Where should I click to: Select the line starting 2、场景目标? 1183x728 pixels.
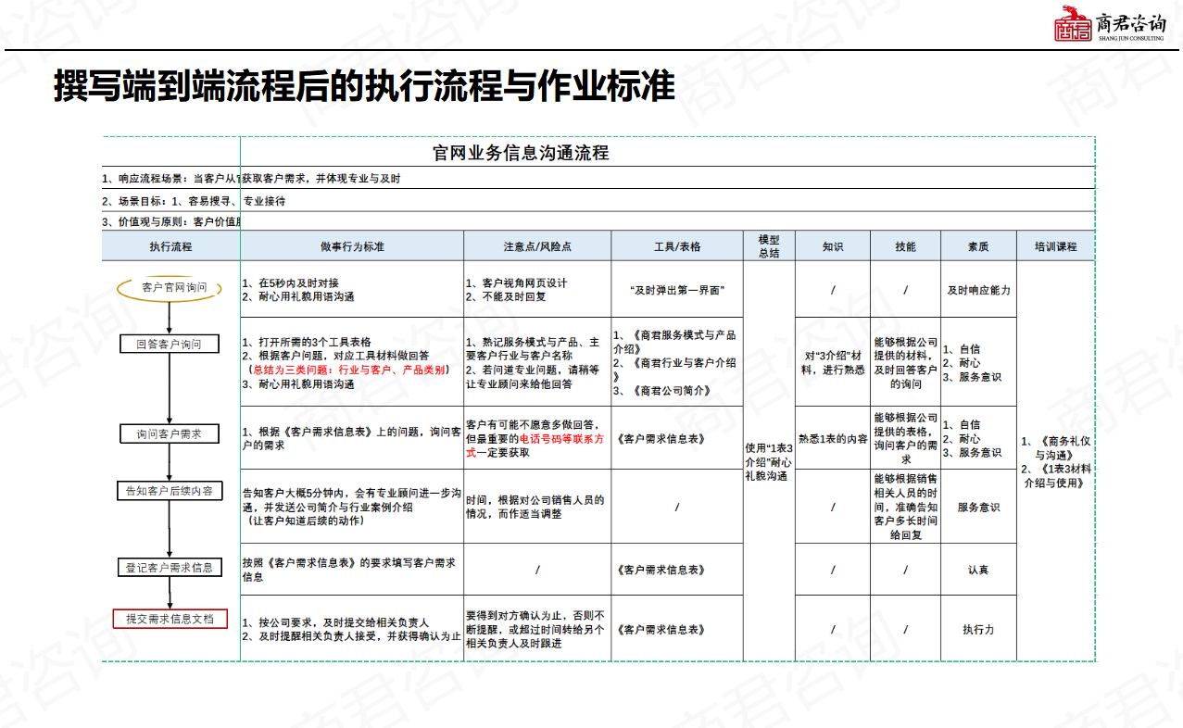(x=194, y=200)
